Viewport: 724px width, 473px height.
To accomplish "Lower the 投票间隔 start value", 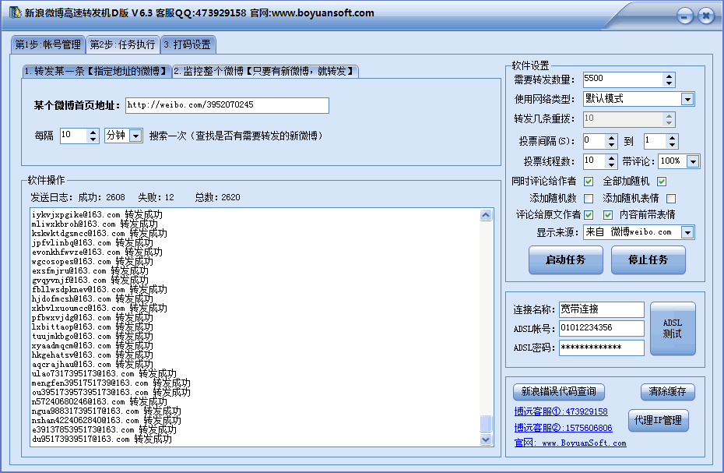I will pos(612,145).
